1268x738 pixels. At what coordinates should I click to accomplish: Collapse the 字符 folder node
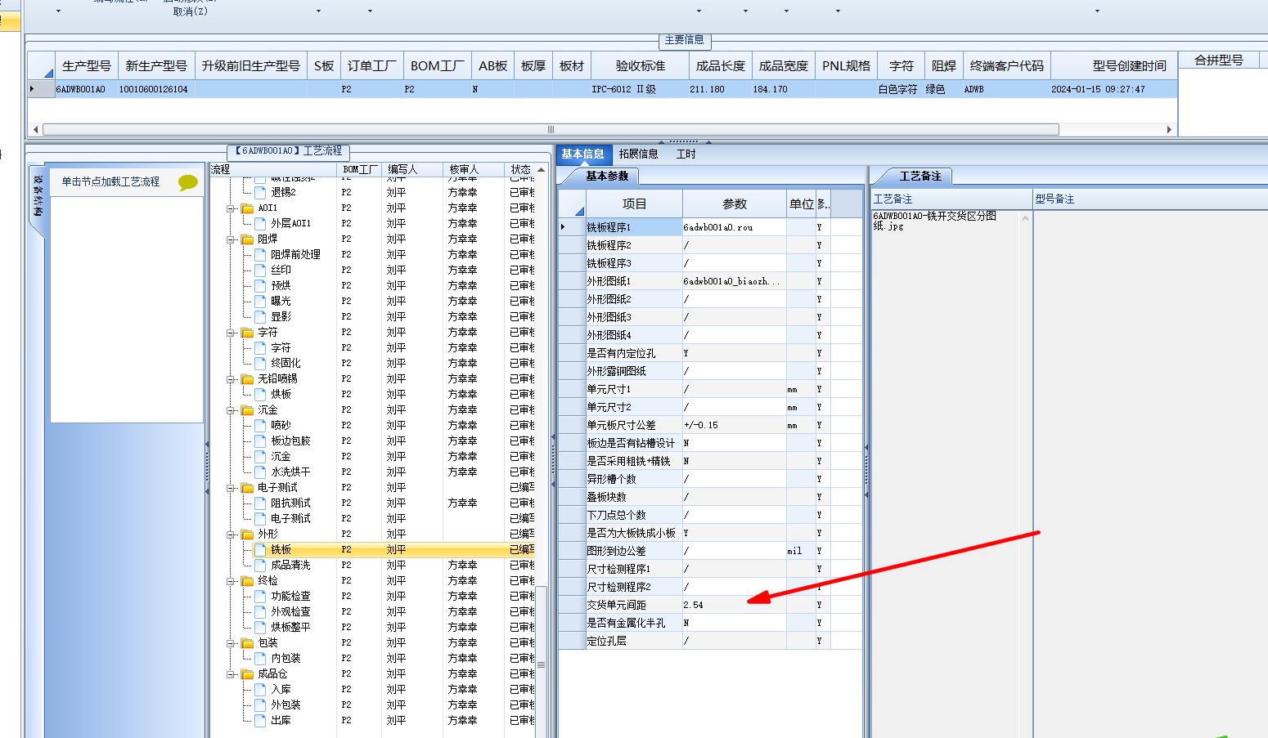pyautogui.click(x=231, y=333)
